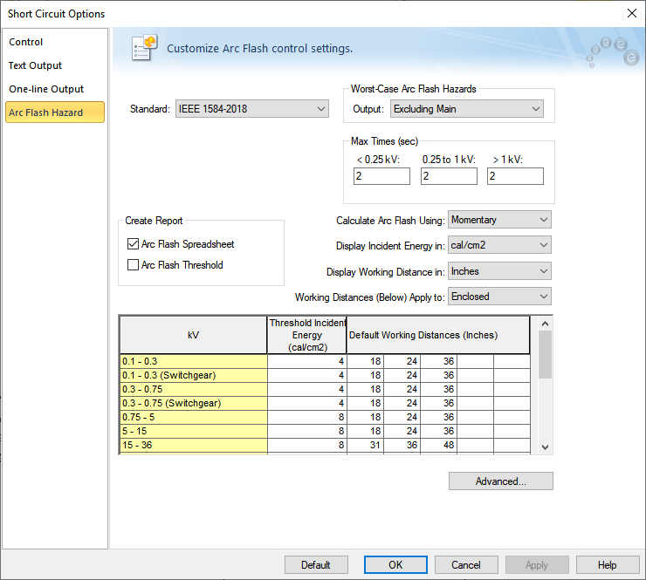Close the Short Circuit Options dialog

click(x=631, y=13)
